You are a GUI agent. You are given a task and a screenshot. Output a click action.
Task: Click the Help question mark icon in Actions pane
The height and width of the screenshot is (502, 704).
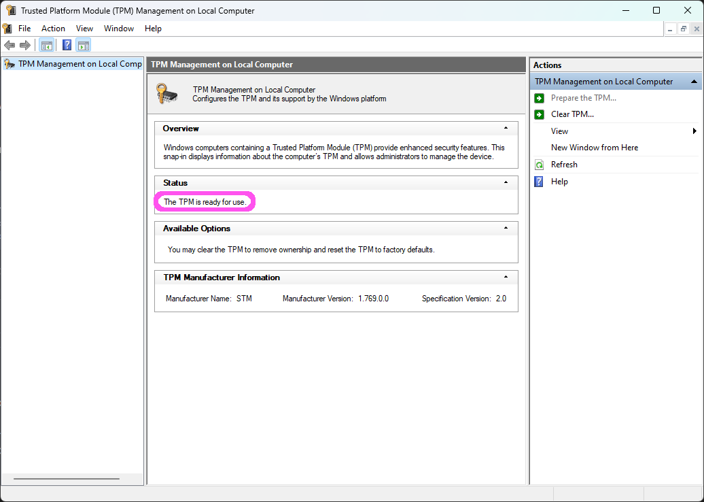pyautogui.click(x=539, y=182)
